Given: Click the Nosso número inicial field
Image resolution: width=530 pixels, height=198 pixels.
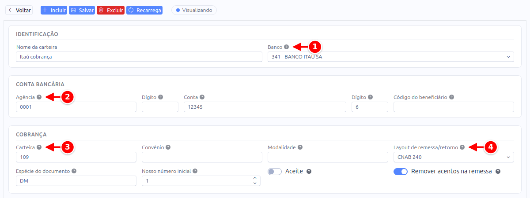Looking at the screenshot, I should 201,181.
